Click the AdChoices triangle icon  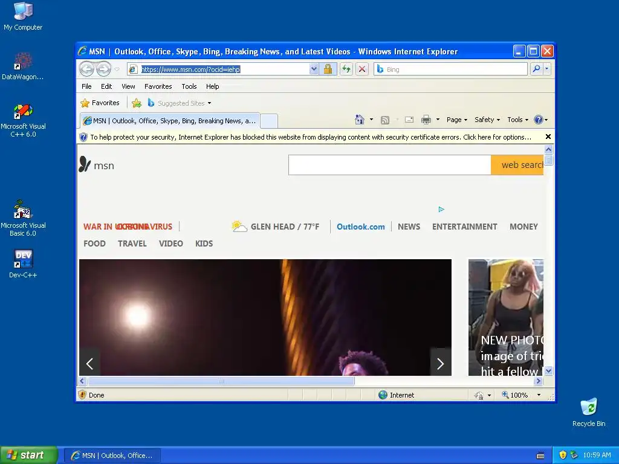pyautogui.click(x=441, y=209)
